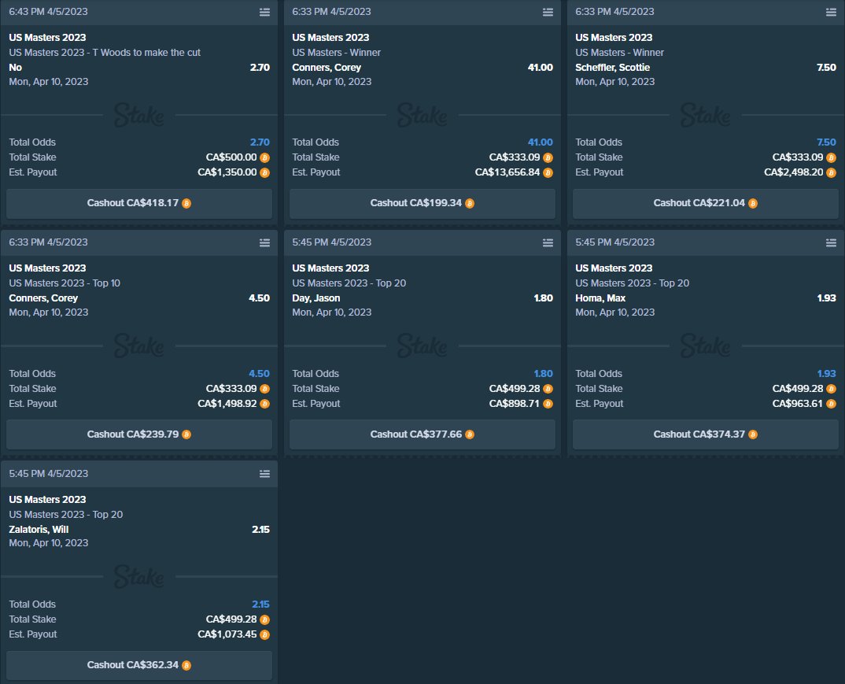
Task: Click Cashout CA$377.66 on the Day, Jason bet
Action: (x=422, y=434)
